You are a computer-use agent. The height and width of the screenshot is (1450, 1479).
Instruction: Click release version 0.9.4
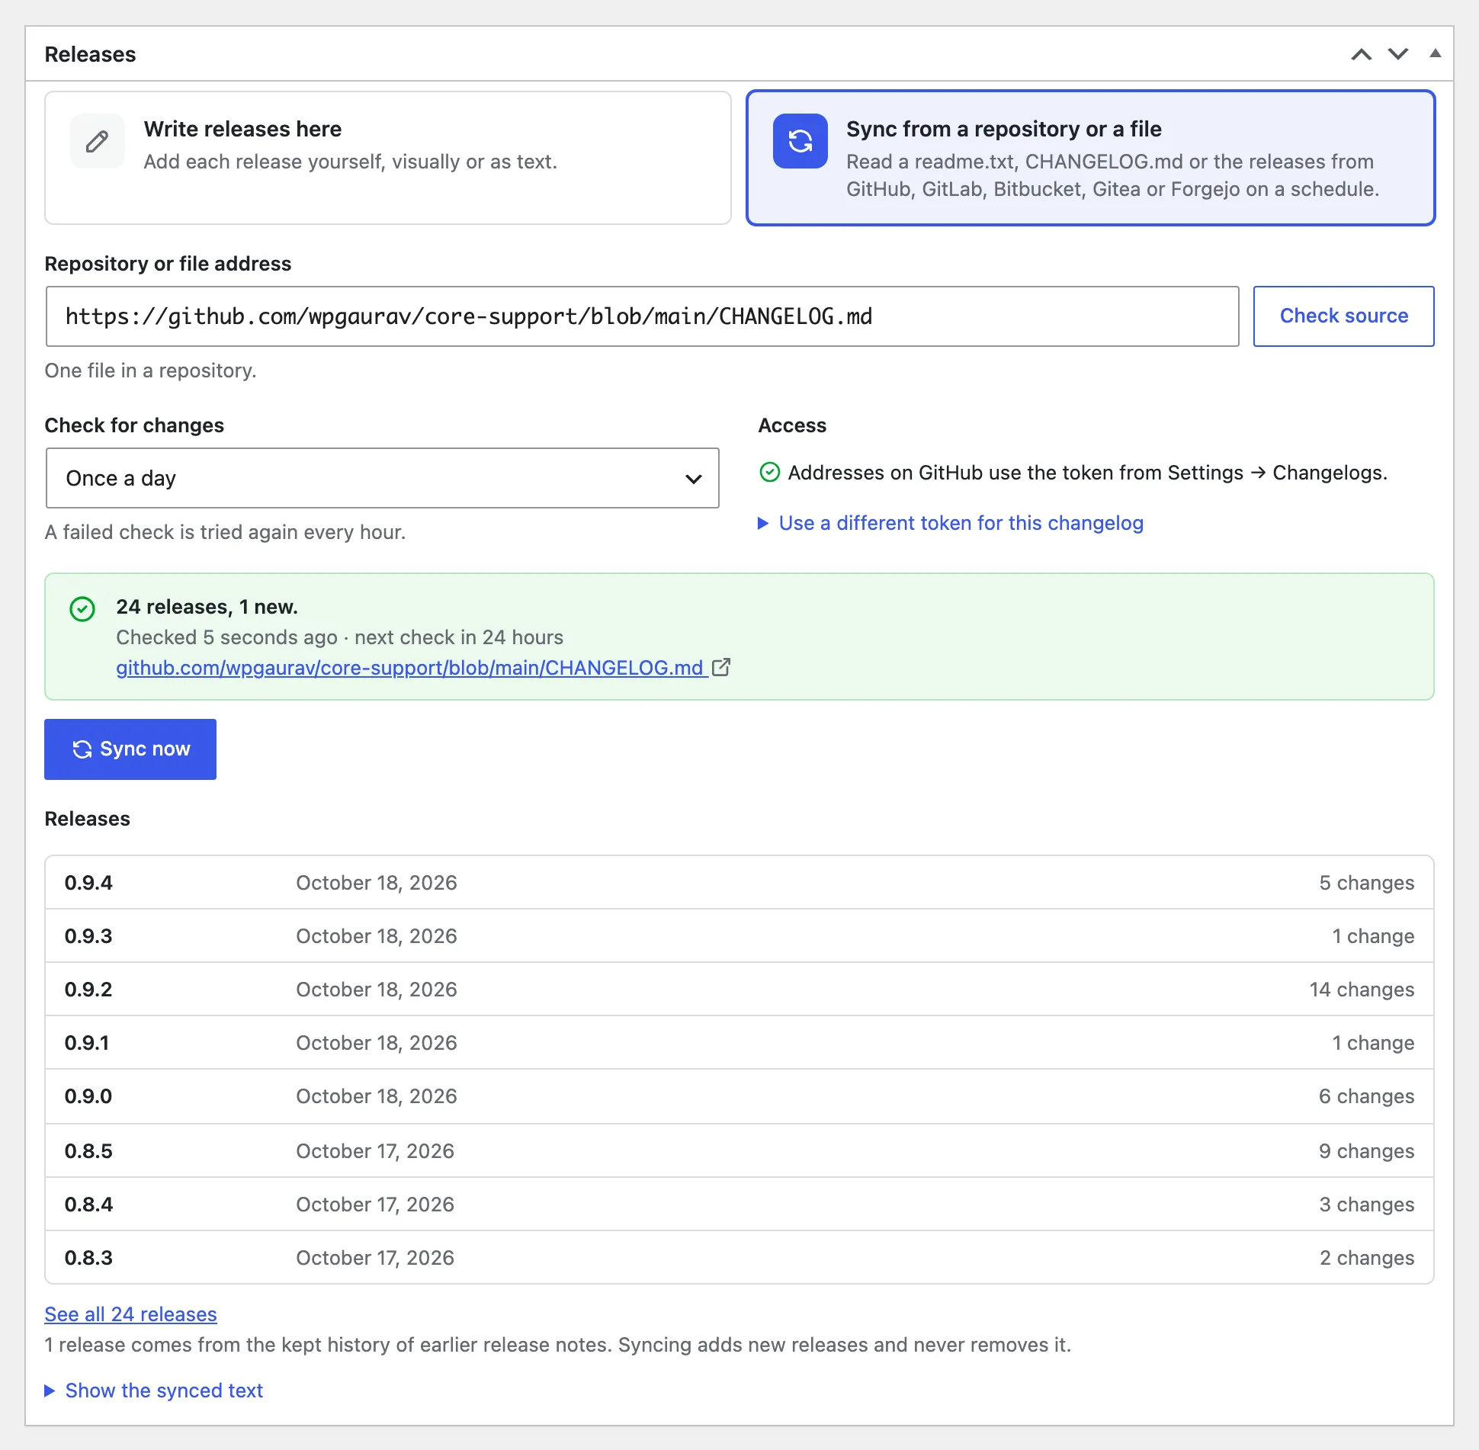pos(88,883)
